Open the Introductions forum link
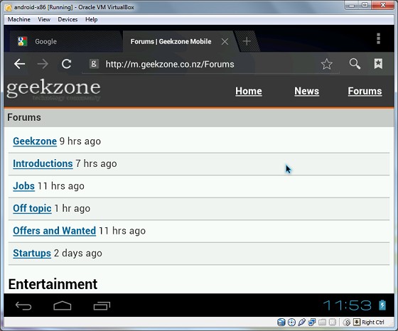Image resolution: width=398 pixels, height=331 pixels. [x=43, y=163]
